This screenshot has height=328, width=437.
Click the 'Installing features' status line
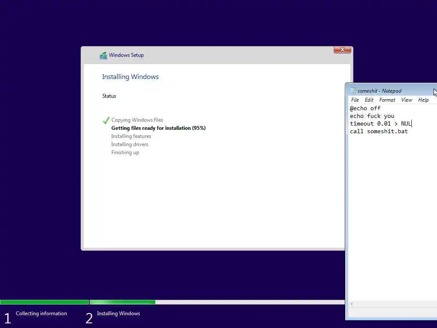pos(131,136)
